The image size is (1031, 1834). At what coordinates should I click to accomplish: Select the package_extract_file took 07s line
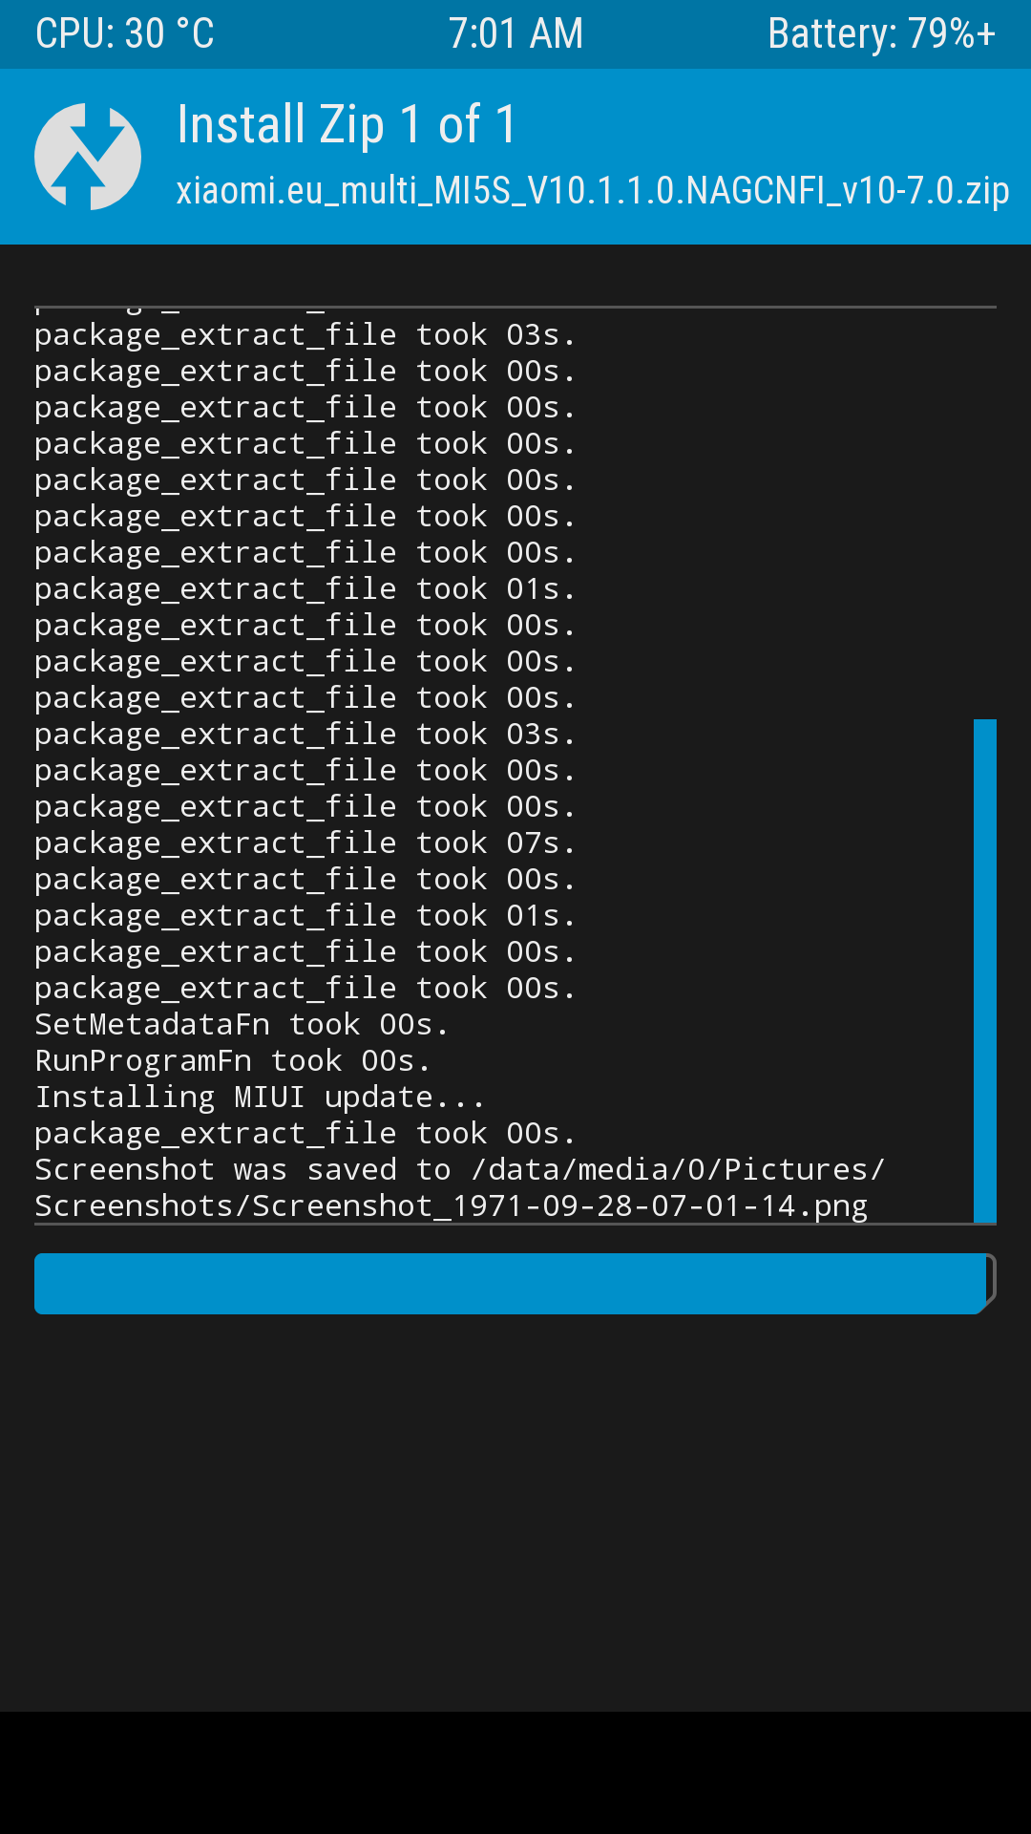coord(305,842)
